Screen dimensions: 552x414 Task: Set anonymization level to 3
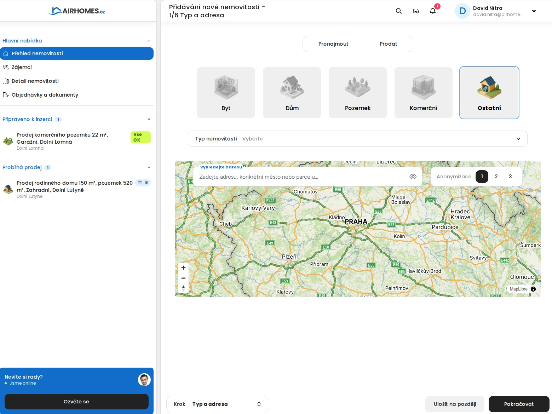click(x=510, y=177)
